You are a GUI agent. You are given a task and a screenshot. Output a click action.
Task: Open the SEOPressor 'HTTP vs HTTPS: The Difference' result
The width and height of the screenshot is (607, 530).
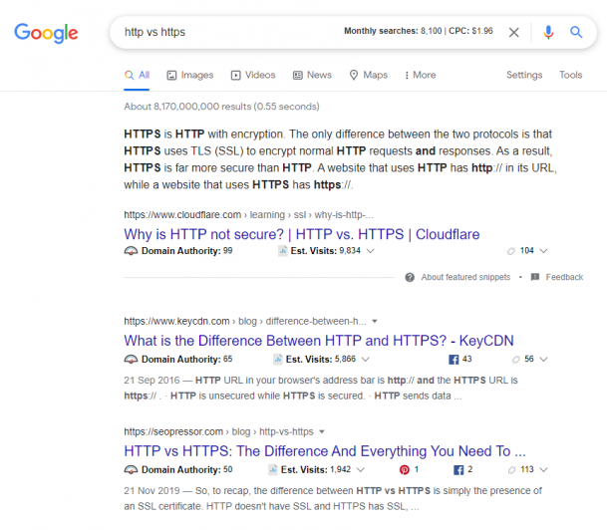click(x=325, y=451)
